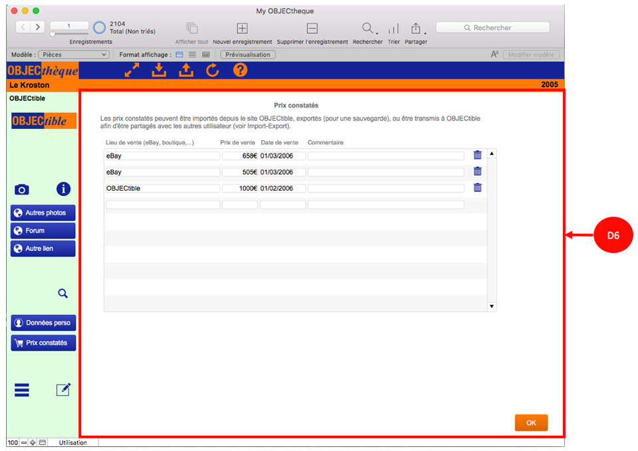638x451 pixels.
Task: Open the Rechercher magnifier tool
Action: pyautogui.click(x=368, y=28)
